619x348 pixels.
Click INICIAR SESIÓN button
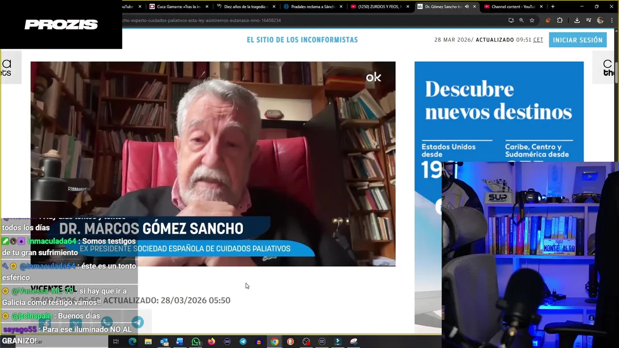577,40
